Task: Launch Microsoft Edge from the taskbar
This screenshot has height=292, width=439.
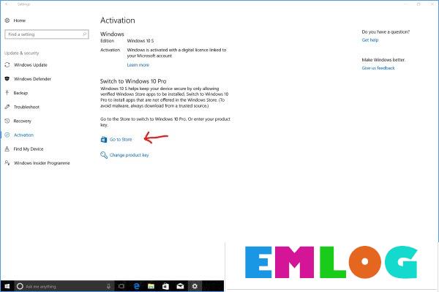Action: 137,286
